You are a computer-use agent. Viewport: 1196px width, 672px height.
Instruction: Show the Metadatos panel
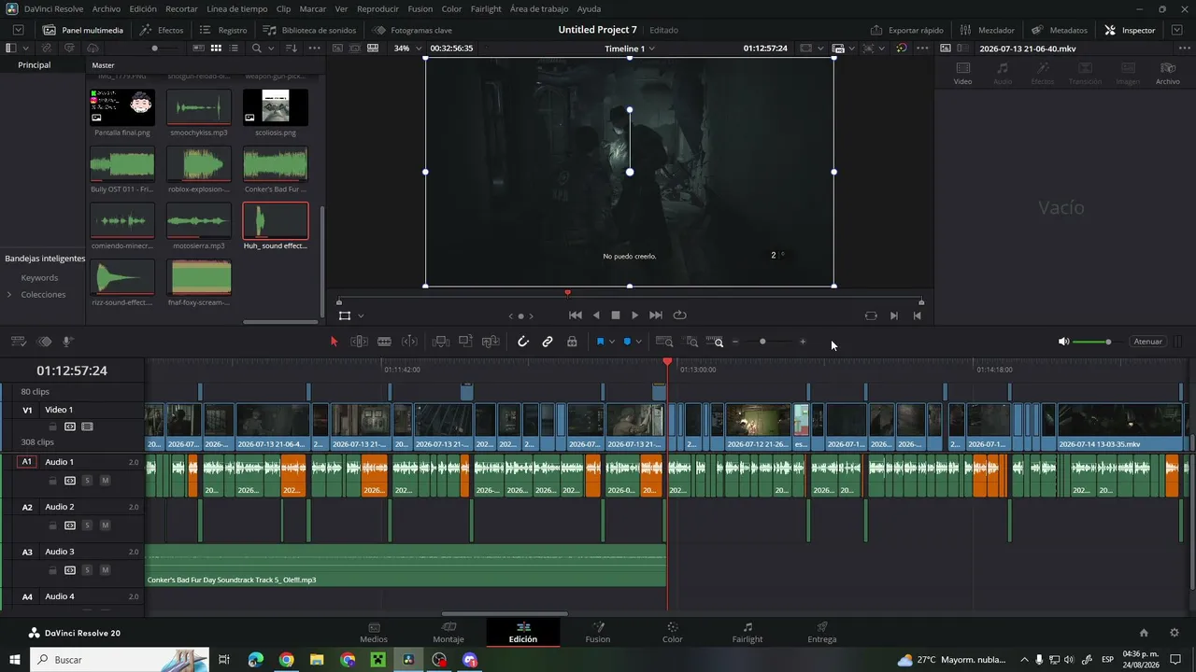[1060, 30]
